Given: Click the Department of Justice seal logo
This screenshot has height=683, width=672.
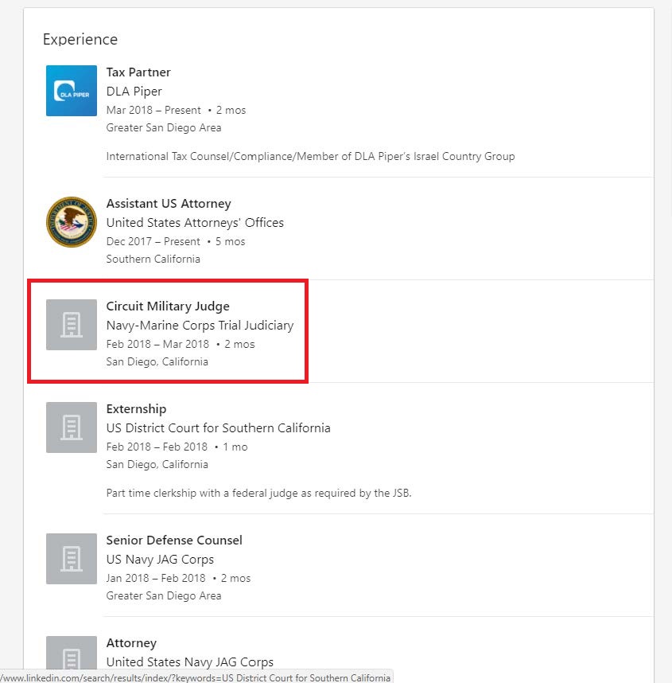Looking at the screenshot, I should tap(72, 222).
